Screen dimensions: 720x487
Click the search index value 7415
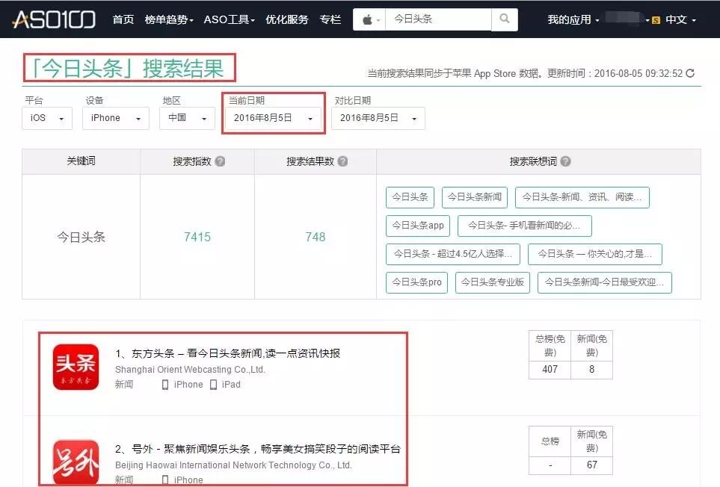point(197,237)
